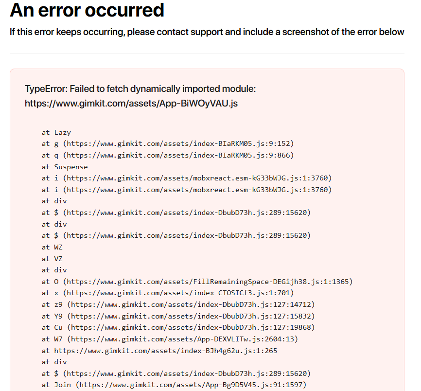Select the "at z9" stack frame line
Image resolution: width=421 pixels, height=391 pixels.
pyautogui.click(x=178, y=304)
